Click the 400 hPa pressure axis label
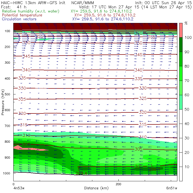 pyautogui.click(x=7, y=79)
